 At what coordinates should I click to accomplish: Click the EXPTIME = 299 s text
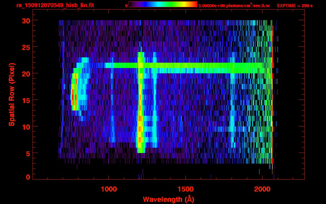[x=295, y=6]
